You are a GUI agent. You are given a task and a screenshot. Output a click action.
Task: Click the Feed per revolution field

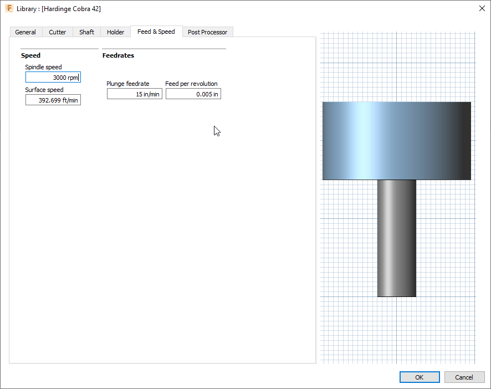[x=193, y=94]
